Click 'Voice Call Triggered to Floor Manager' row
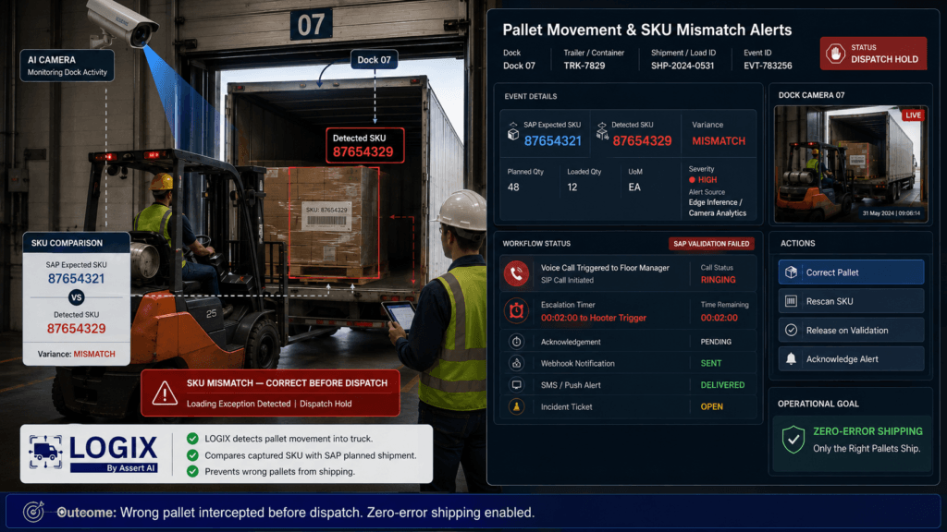This screenshot has height=532, width=947. click(x=628, y=273)
